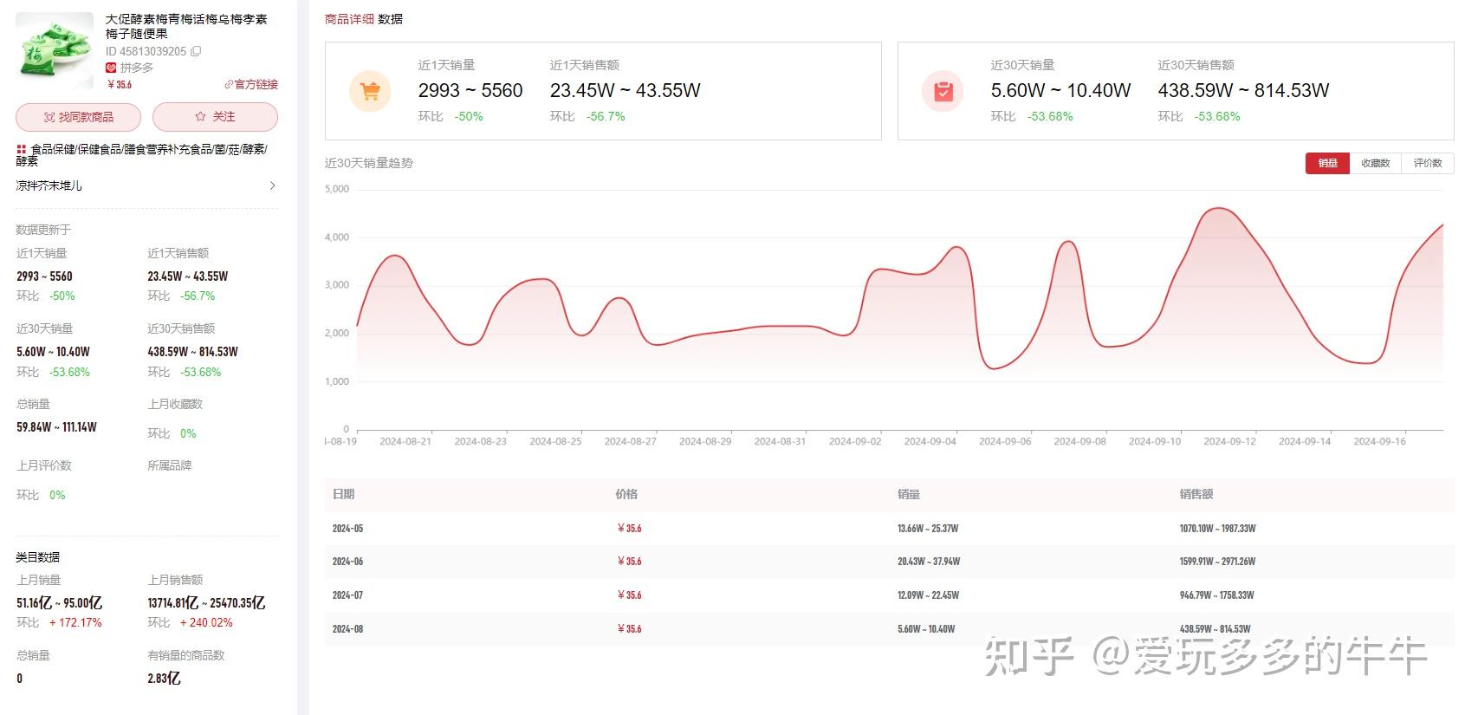Click the 价格 column header

[626, 494]
